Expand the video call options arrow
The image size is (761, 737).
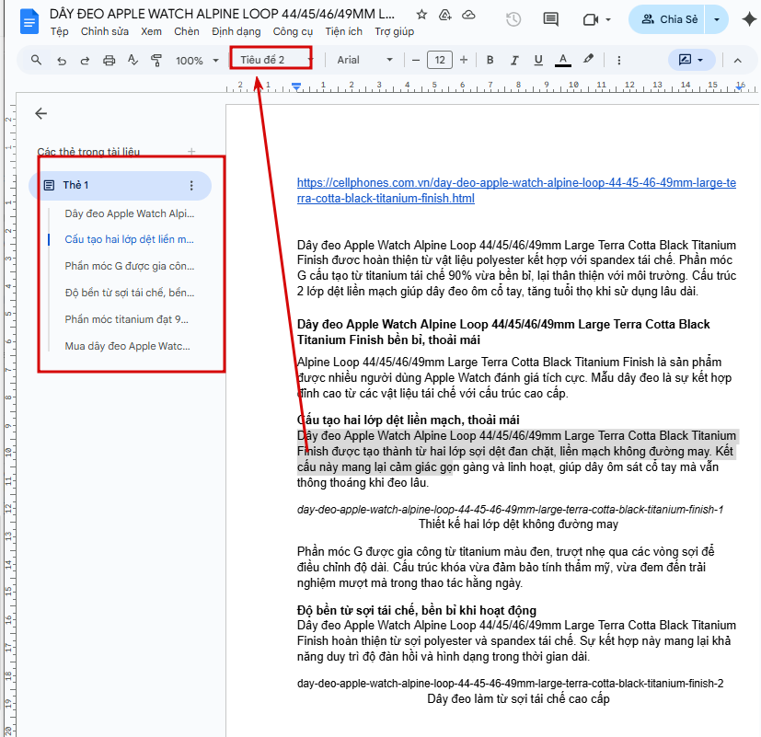(608, 20)
